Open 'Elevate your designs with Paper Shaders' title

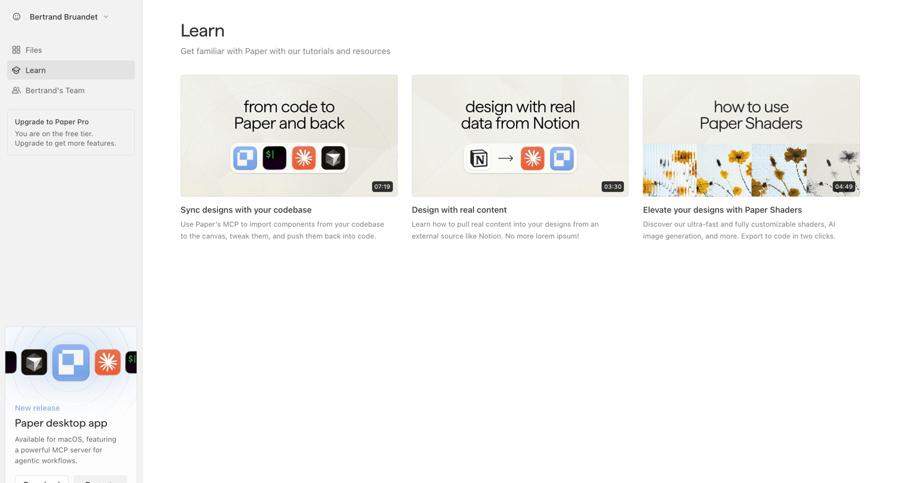722,210
